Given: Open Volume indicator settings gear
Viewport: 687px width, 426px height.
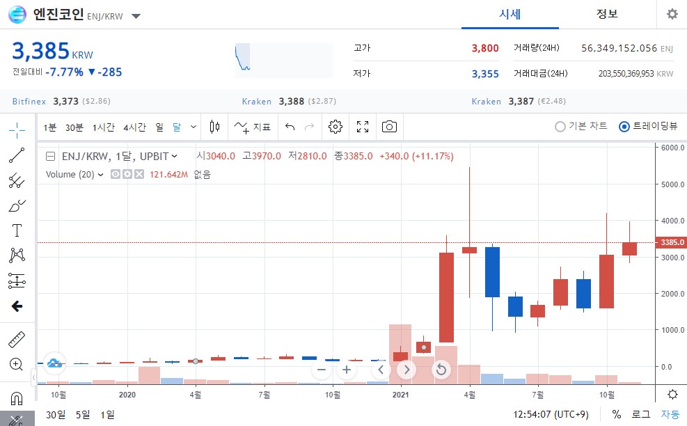Looking at the screenshot, I should coord(127,175).
